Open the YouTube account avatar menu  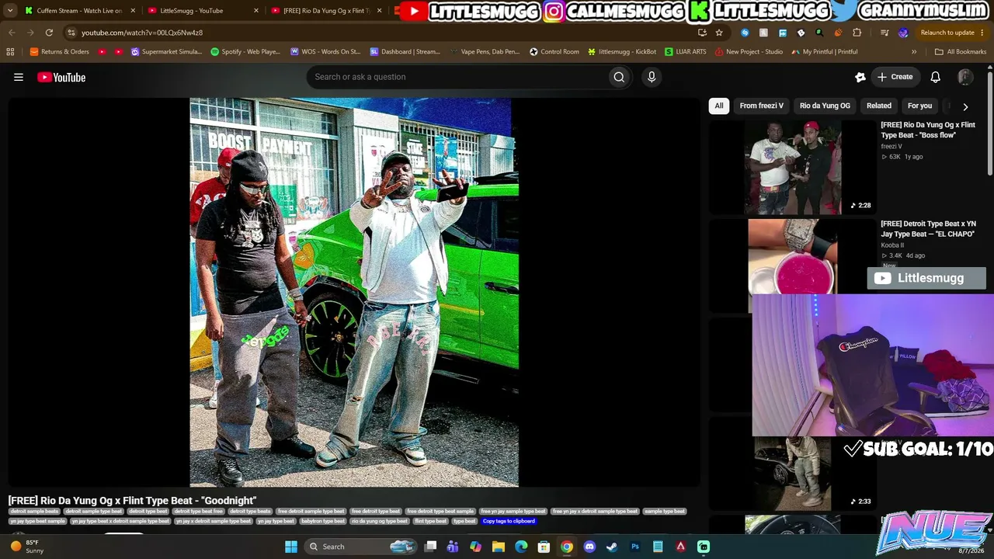[x=965, y=77]
